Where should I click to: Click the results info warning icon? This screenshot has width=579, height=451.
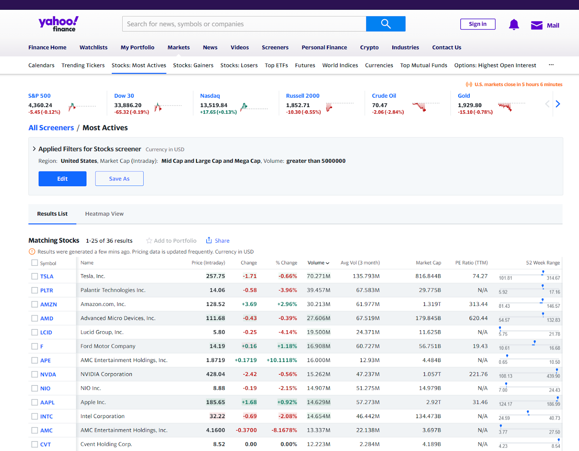32,252
